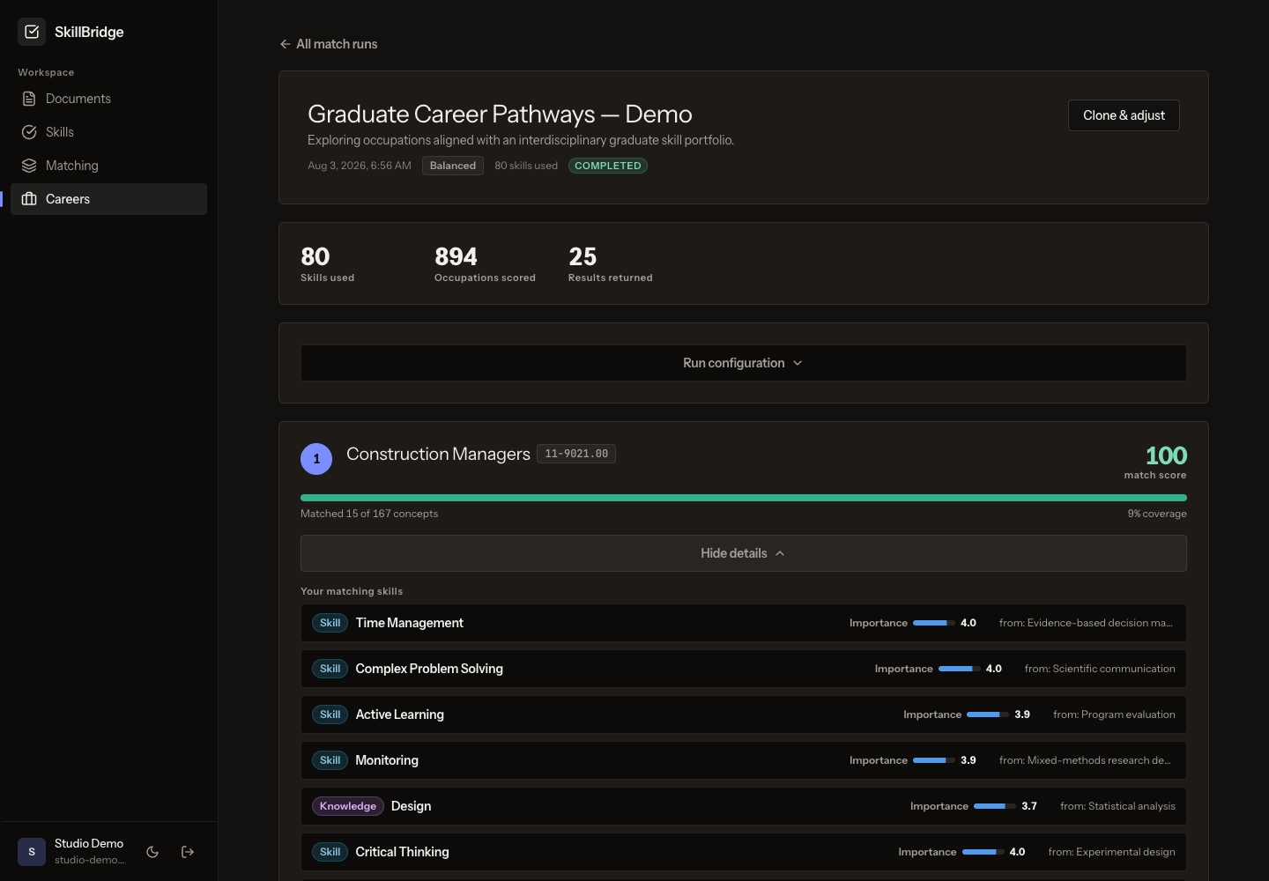Click 'Matched 15 of 167 concepts' text
This screenshot has width=1269, height=881.
click(x=369, y=514)
